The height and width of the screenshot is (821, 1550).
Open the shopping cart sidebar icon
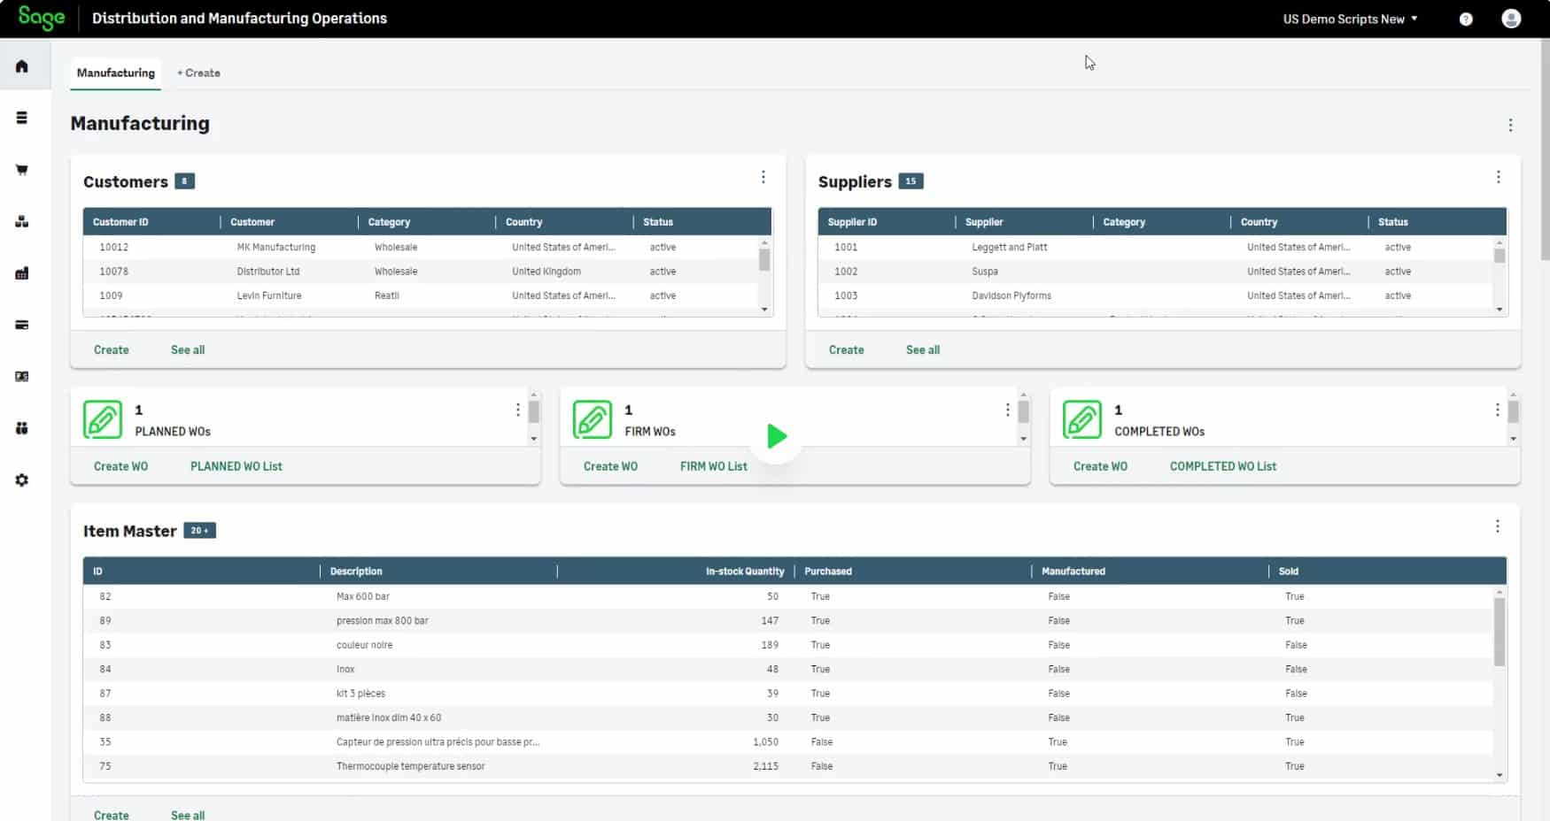click(x=22, y=170)
